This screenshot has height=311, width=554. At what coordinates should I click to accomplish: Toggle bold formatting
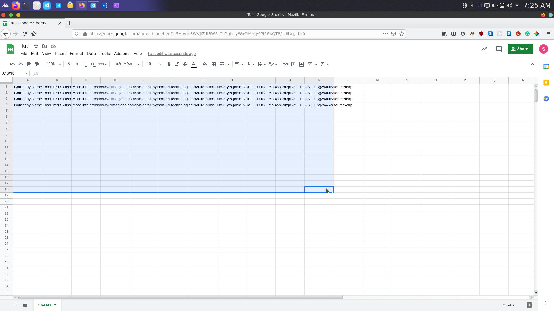pyautogui.click(x=169, y=64)
